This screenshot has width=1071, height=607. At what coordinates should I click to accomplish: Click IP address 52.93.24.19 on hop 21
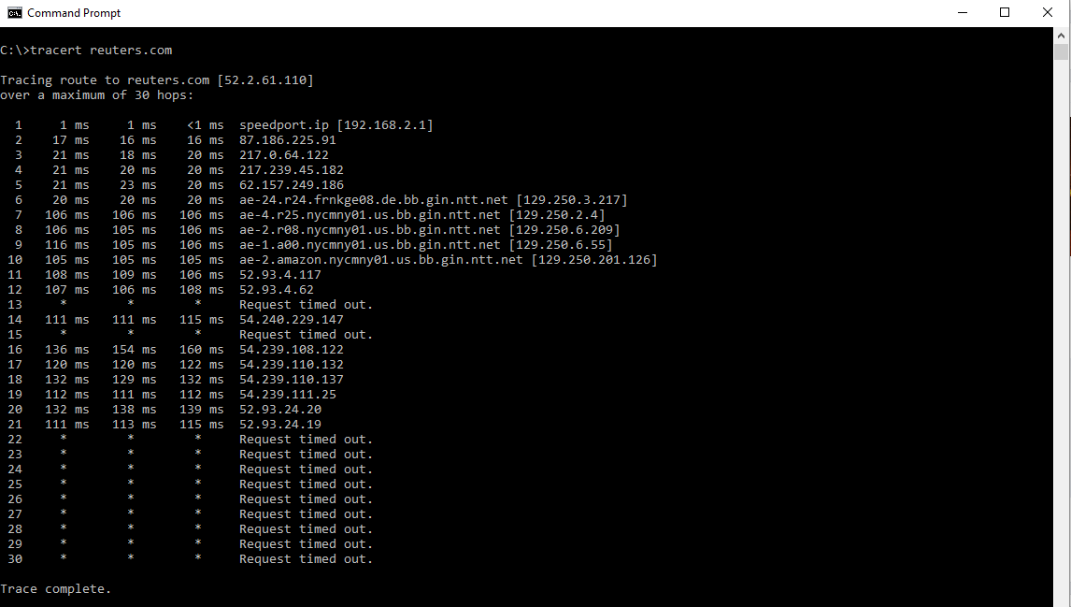coord(279,424)
